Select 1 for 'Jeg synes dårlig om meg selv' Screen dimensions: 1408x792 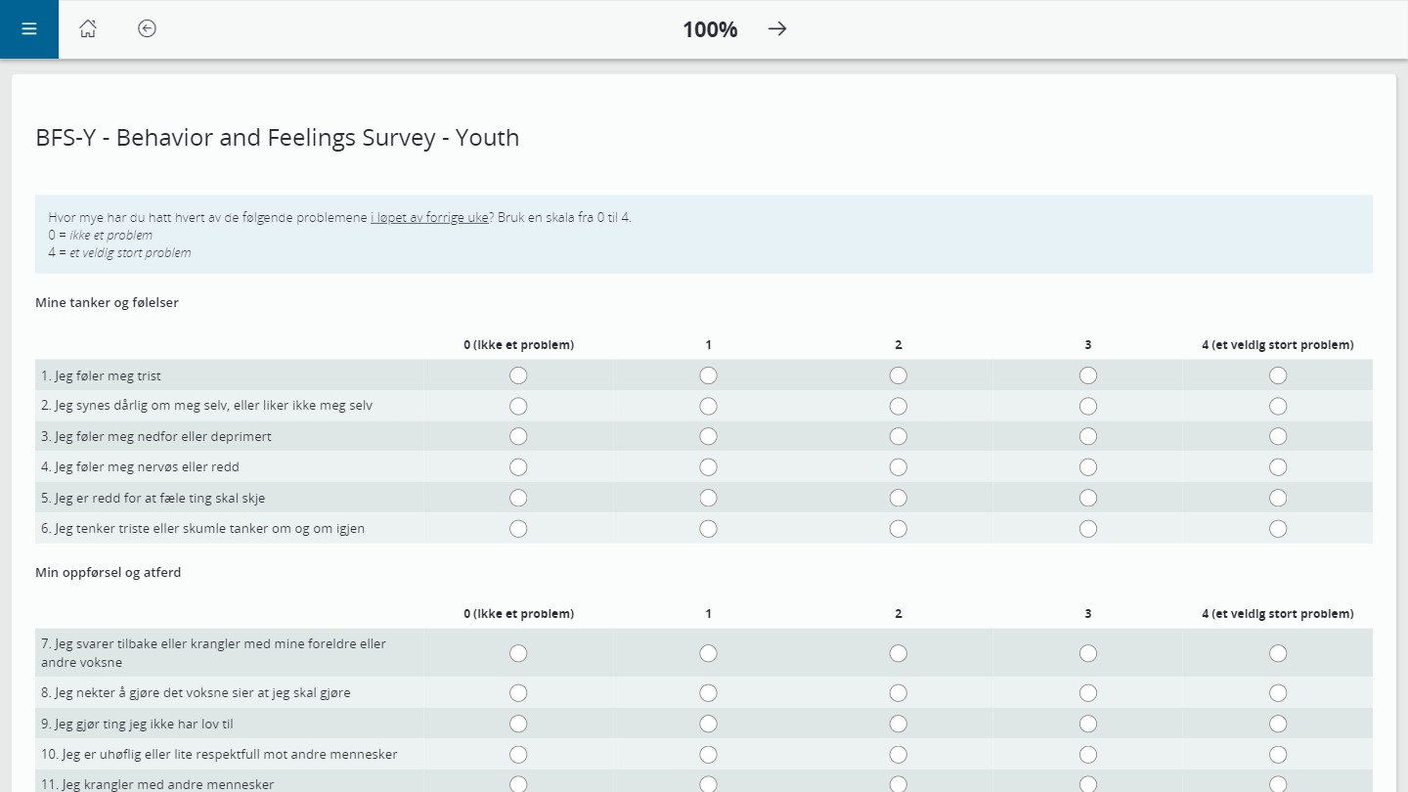708,405
